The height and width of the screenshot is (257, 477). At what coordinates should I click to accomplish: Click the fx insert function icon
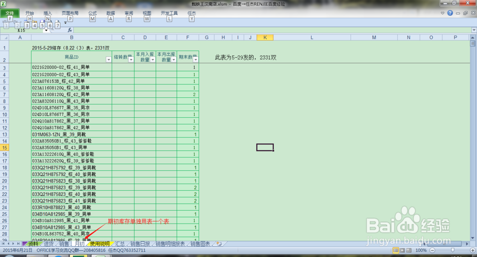click(x=70, y=30)
